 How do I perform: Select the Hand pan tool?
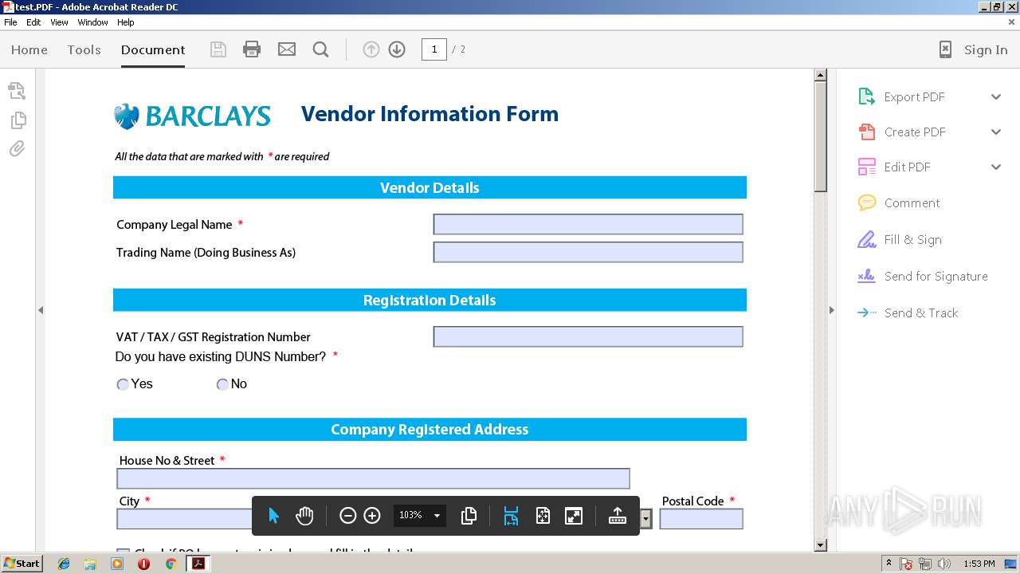click(x=304, y=516)
